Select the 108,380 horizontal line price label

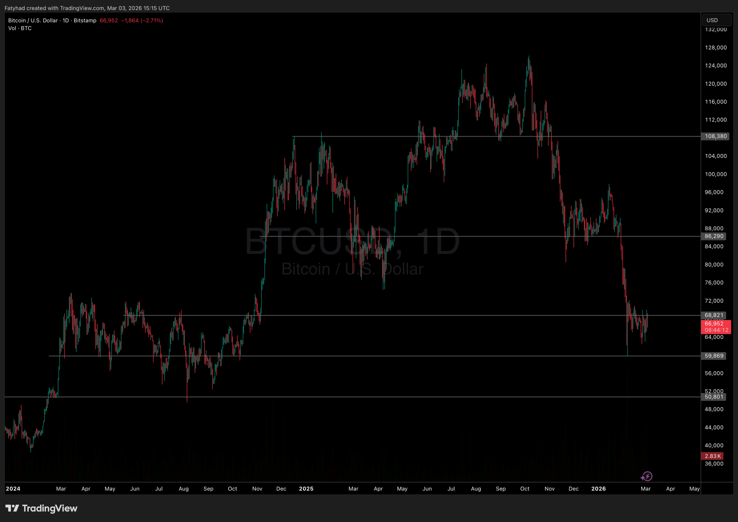coord(716,136)
